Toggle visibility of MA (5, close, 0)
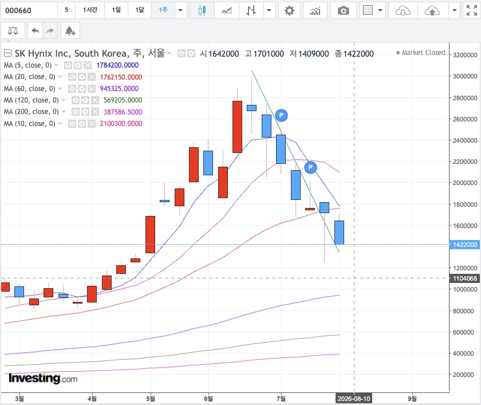The width and height of the screenshot is (481, 405). pos(68,65)
